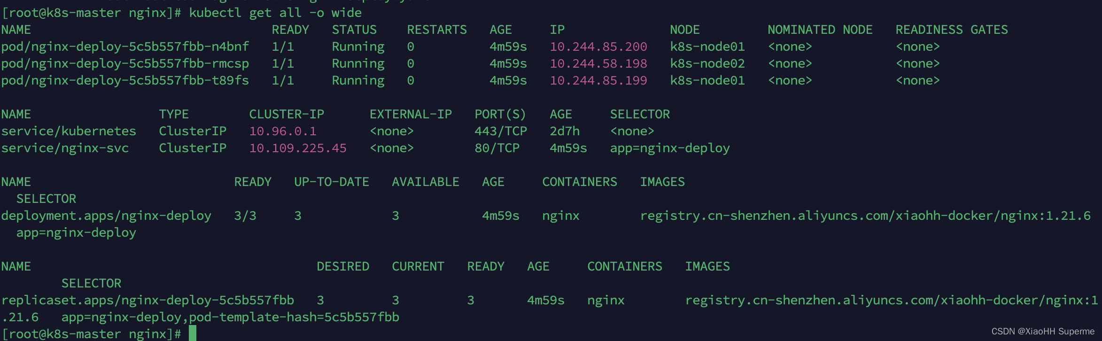The height and width of the screenshot is (341, 1102).
Task: Click the terminal cursor at the last prompt
Action: [x=192, y=333]
